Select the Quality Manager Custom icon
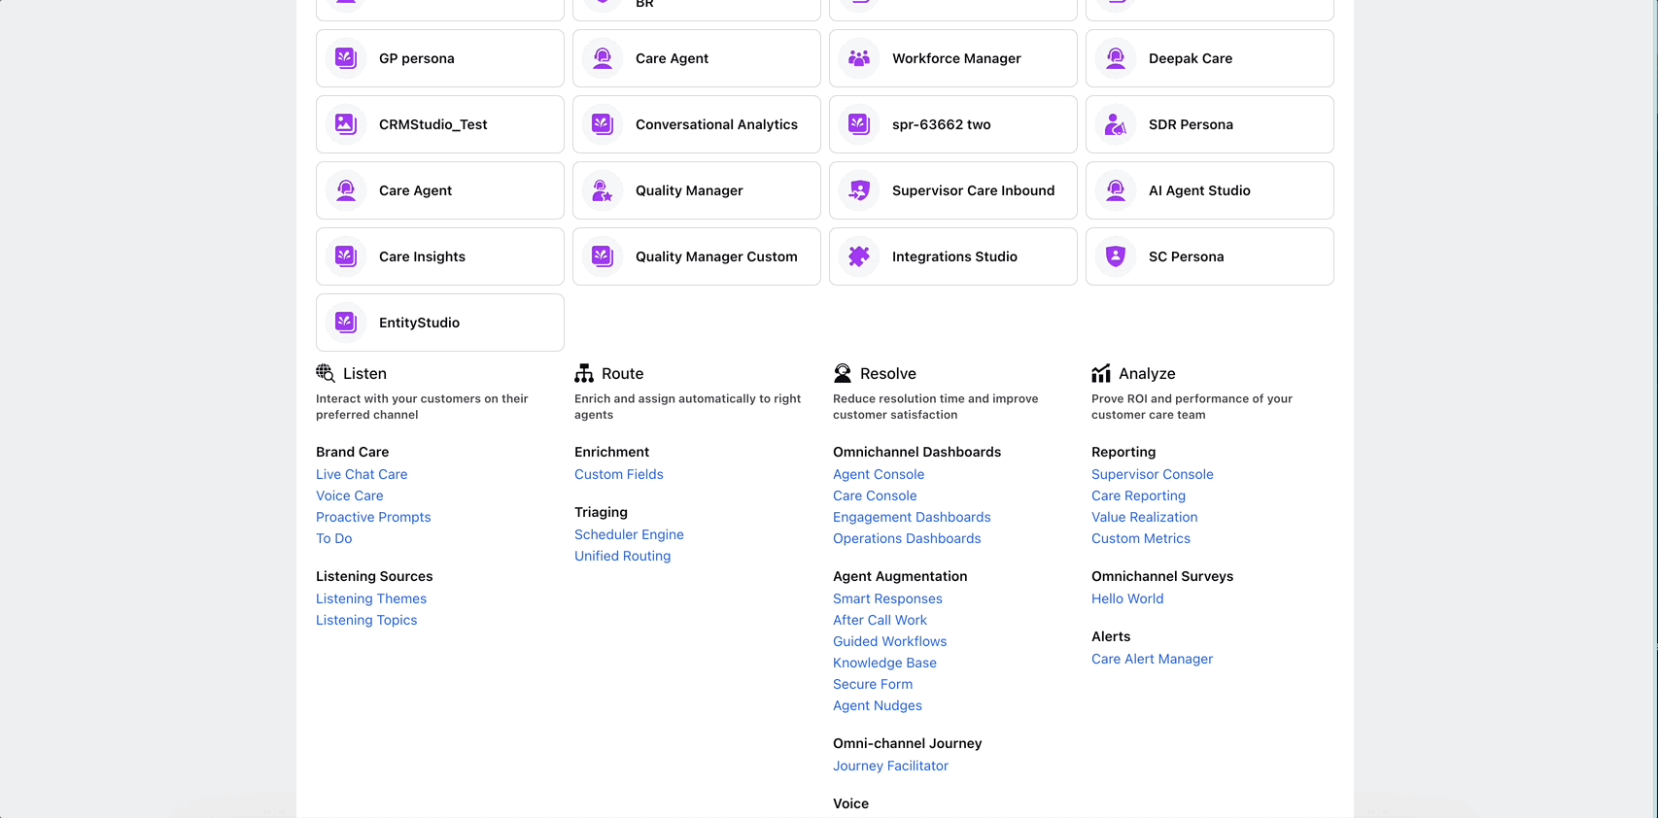 pos(603,256)
